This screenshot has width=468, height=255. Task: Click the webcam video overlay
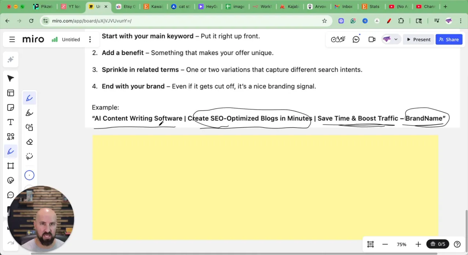(x=41, y=219)
